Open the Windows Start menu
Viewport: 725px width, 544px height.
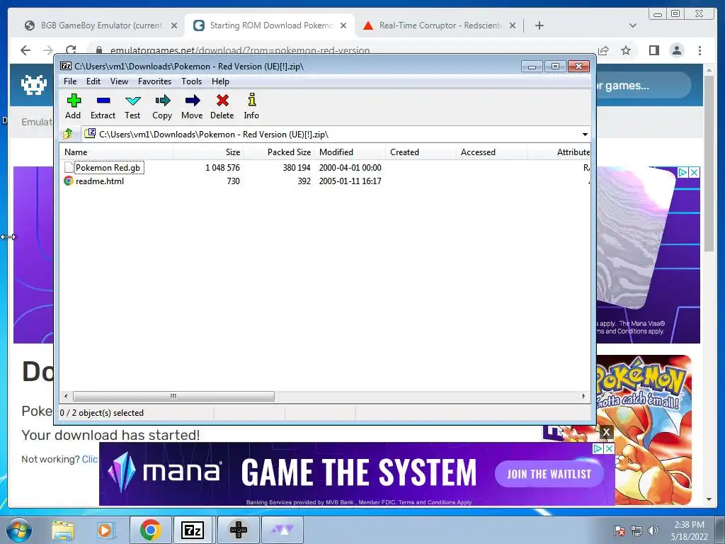pos(19,530)
